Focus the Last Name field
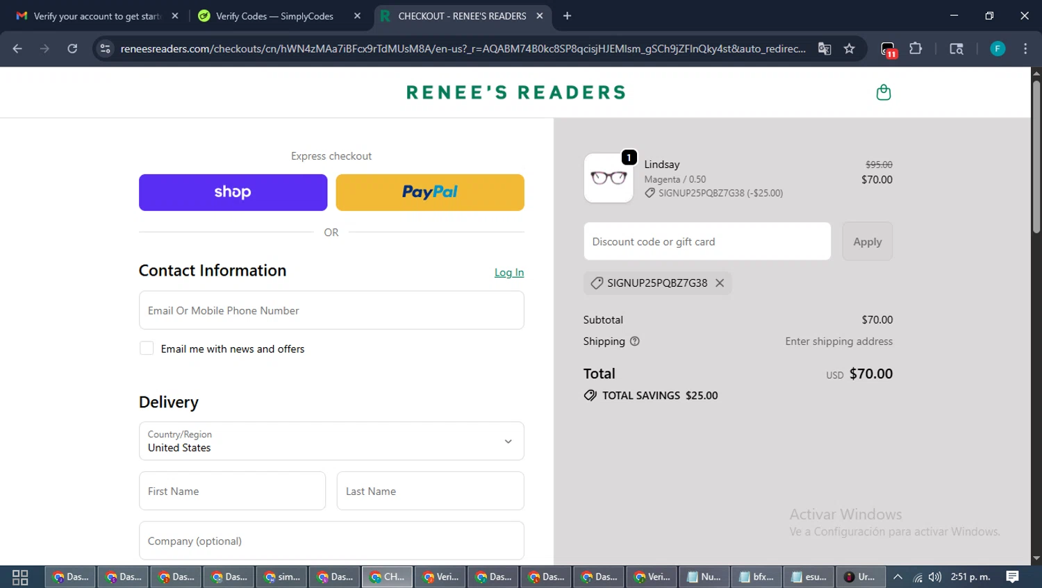The width and height of the screenshot is (1042, 588). [430, 491]
